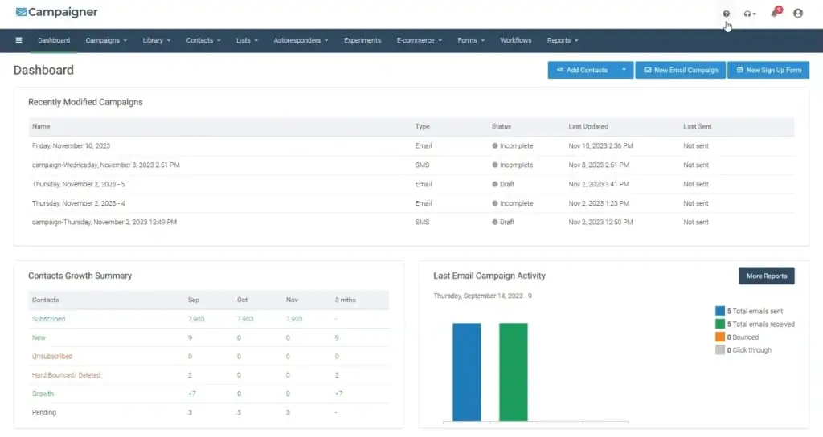Open the Unsubscribed contacts link
The image size is (823, 437).
coord(52,356)
